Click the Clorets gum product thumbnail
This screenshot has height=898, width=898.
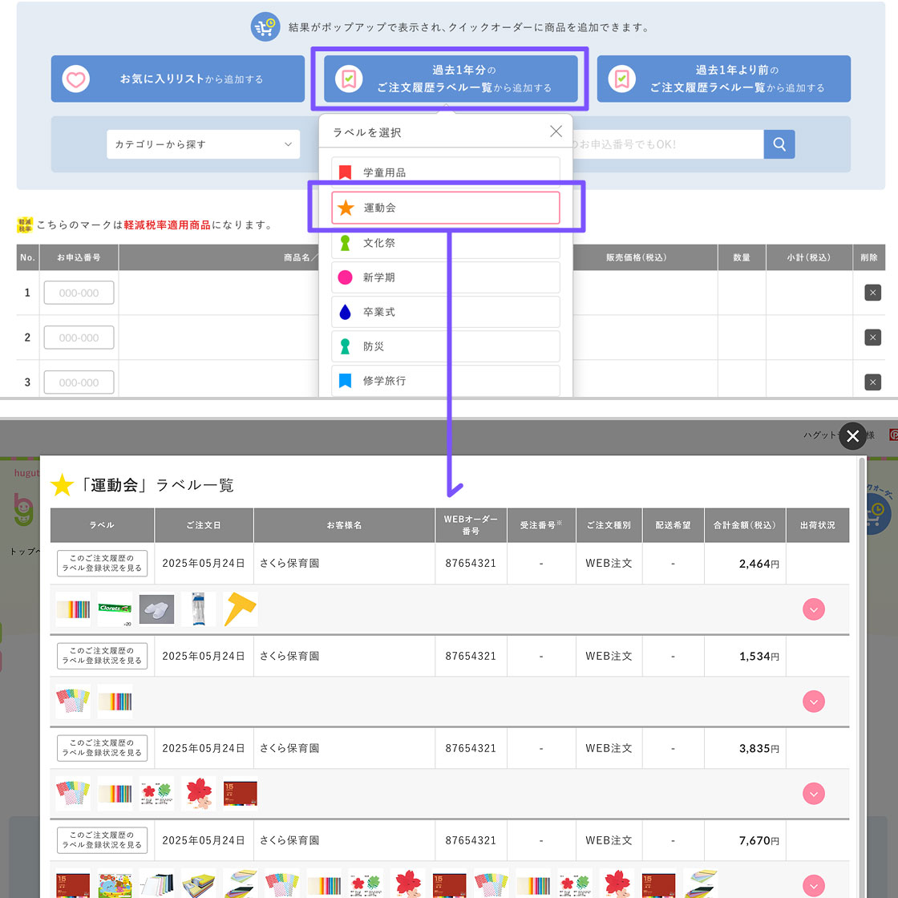[x=115, y=609]
